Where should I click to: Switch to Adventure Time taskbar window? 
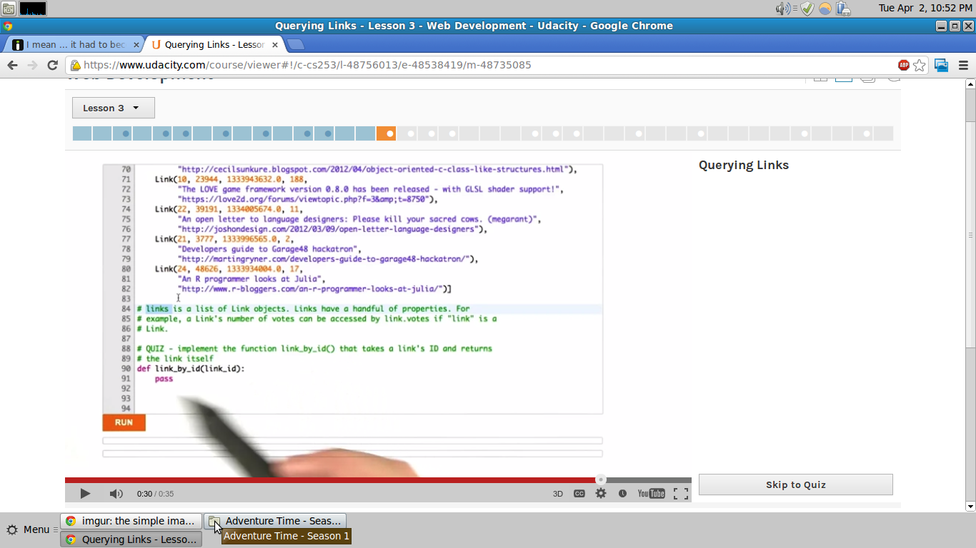point(276,521)
